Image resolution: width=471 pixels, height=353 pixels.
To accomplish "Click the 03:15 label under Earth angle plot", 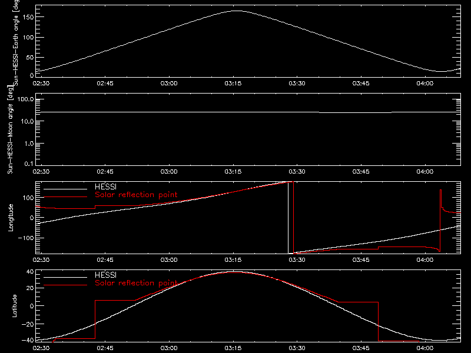I will click(233, 83).
